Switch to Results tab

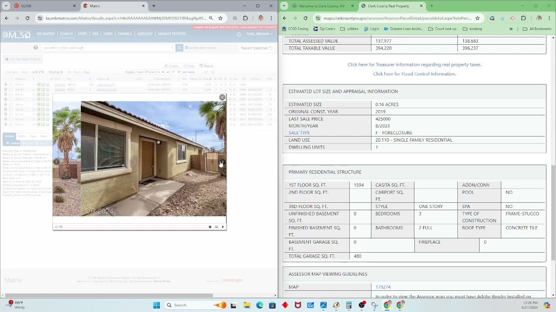pos(207,66)
